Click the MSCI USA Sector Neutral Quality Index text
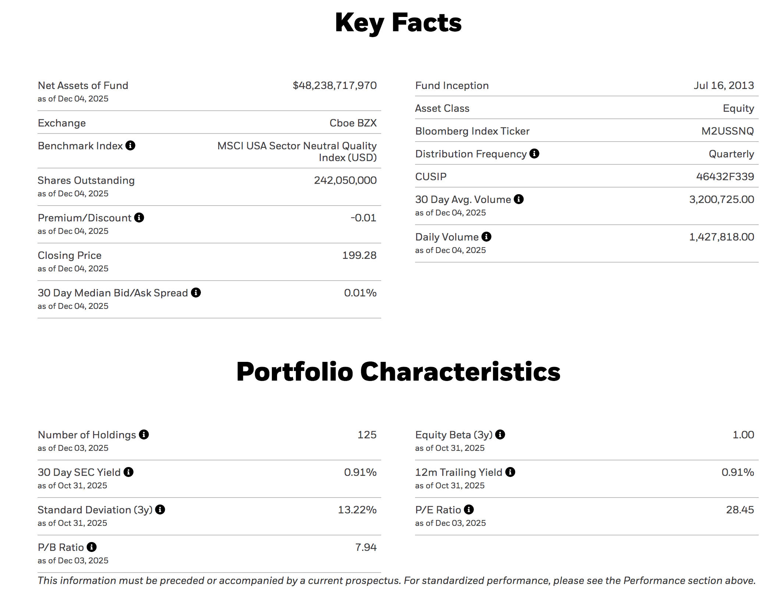The height and width of the screenshot is (595, 769). [x=297, y=152]
